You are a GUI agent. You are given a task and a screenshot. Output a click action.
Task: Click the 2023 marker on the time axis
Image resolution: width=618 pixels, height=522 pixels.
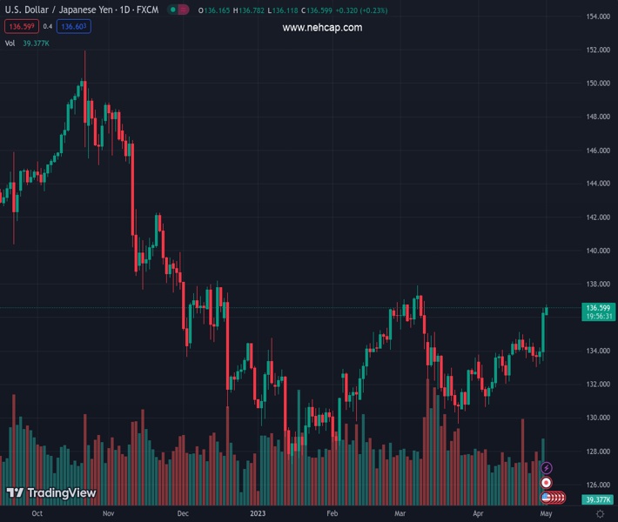click(x=259, y=513)
